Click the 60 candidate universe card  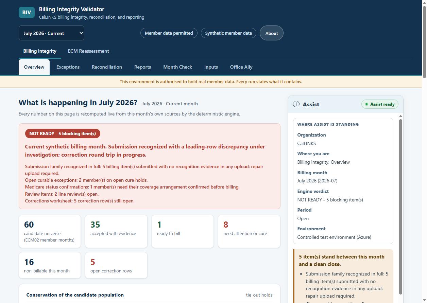pos(50,231)
